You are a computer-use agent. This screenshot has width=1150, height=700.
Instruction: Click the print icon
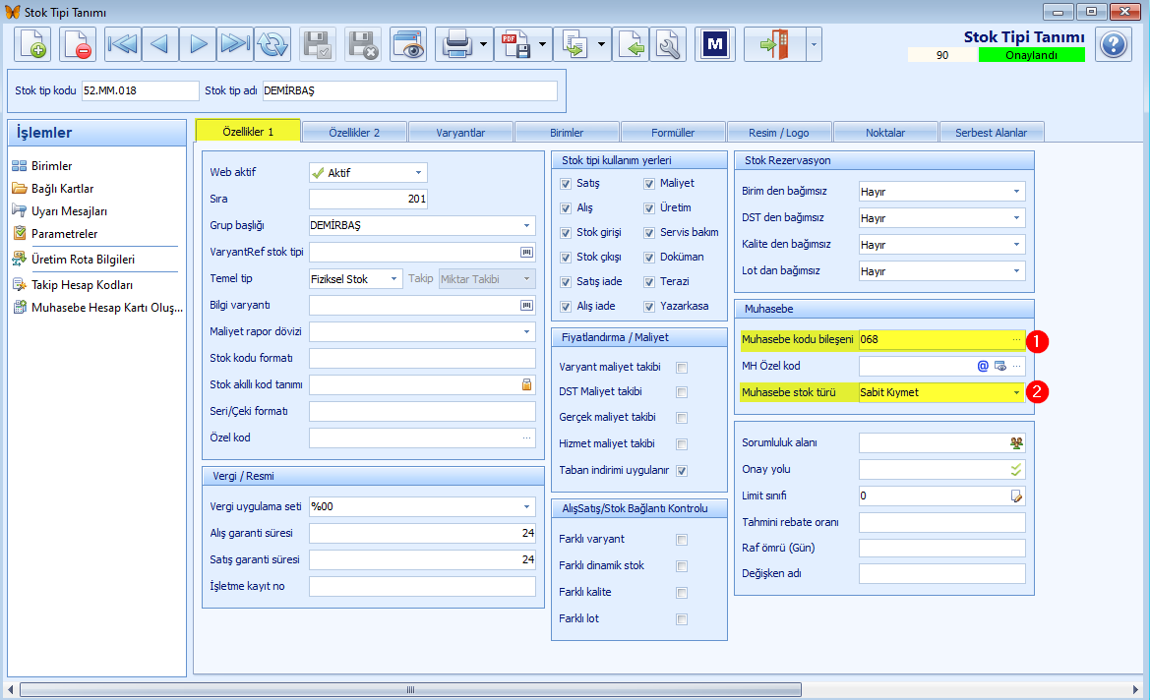(456, 44)
